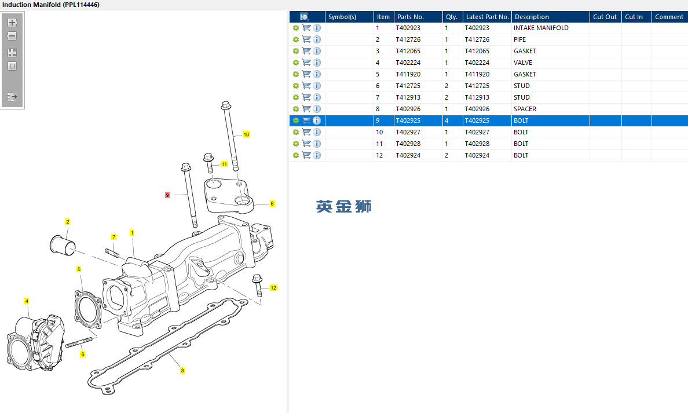Click red callout label 9 in diagram
Screen dimensions: 688x413
167,195
